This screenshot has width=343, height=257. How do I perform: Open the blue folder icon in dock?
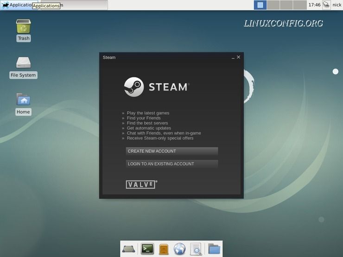click(214, 249)
